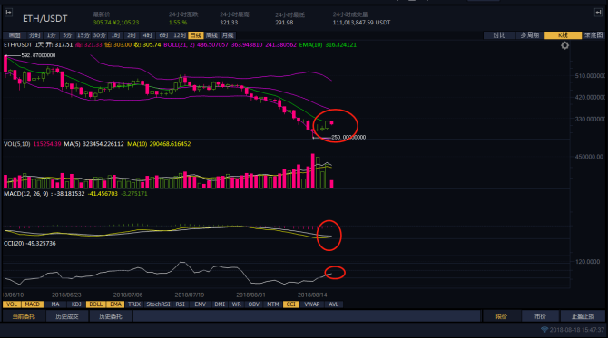The image size is (608, 338).
Task: Switch to the 深度图 depth chart
Action: [593, 35]
